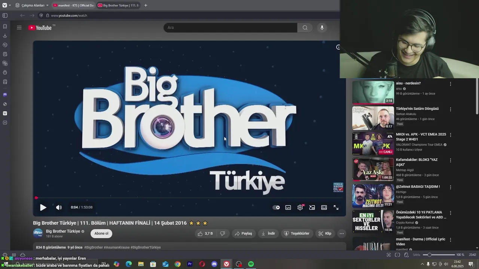Switch to miniplayer mode
Image resolution: width=479 pixels, height=269 pixels.
312,207
